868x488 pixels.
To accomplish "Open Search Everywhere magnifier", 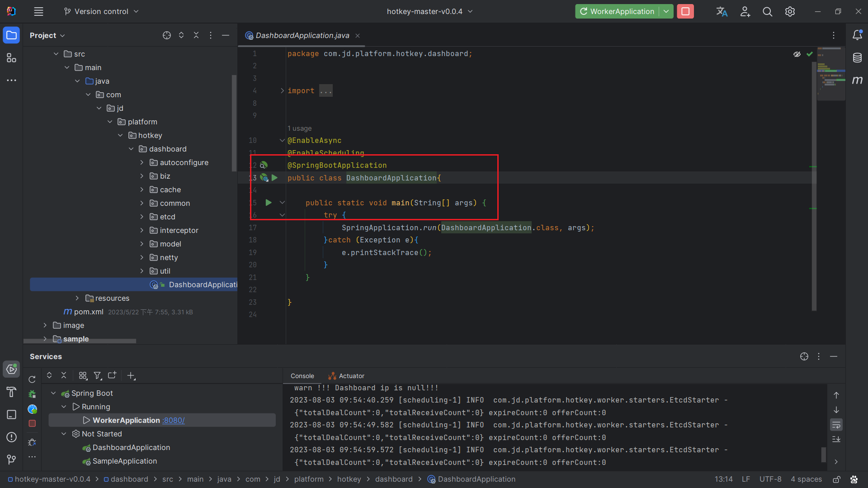I will pyautogui.click(x=767, y=11).
